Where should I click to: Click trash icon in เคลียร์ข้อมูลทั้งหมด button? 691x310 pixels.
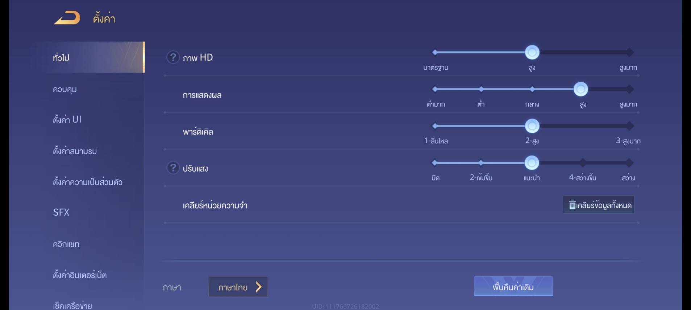[572, 205]
